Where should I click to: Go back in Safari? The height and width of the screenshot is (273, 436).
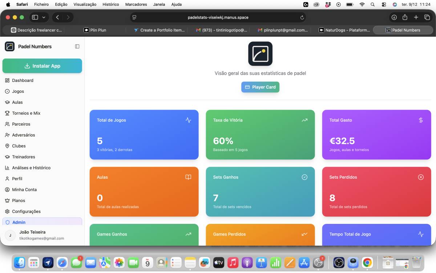point(57,17)
